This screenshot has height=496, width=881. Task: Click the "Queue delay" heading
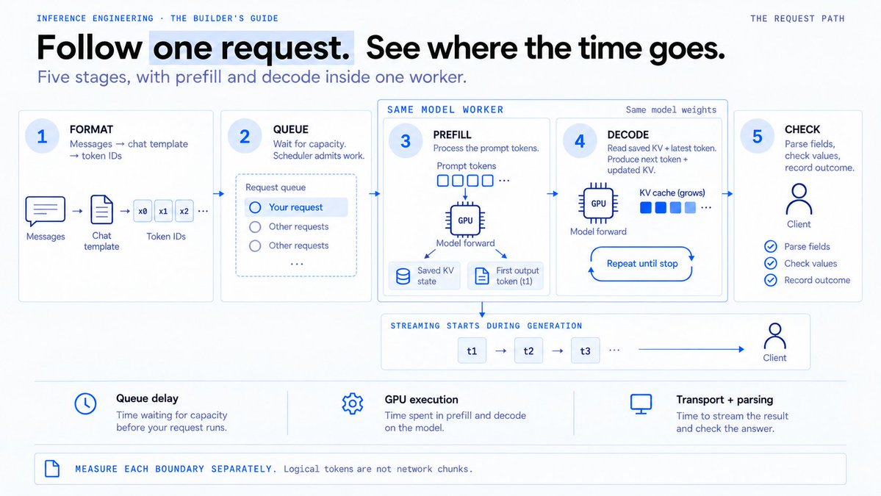coord(147,398)
